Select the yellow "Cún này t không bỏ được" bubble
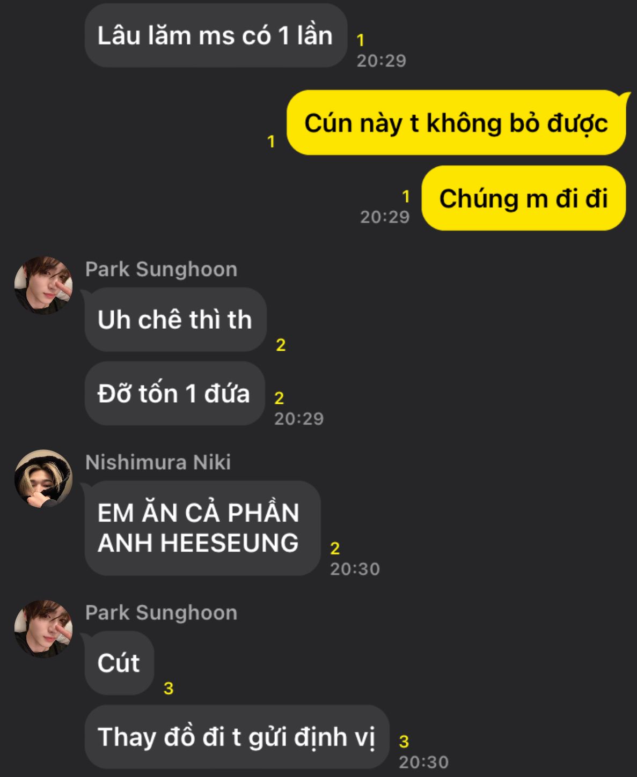The height and width of the screenshot is (777, 637). 456,123
